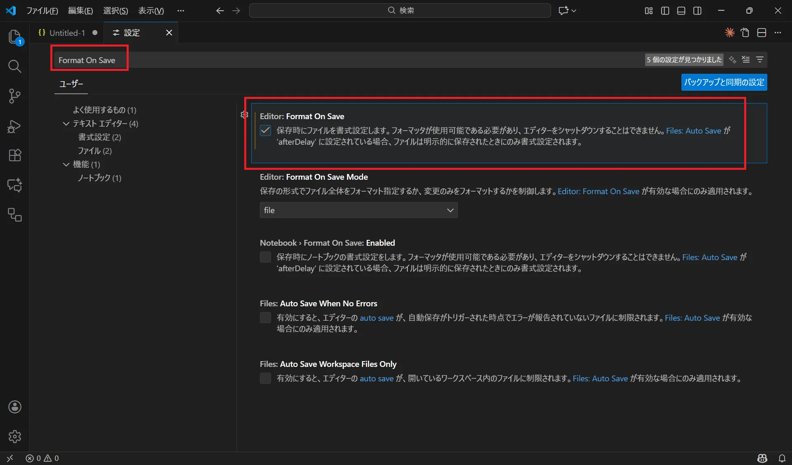Click the notifications bell in status bar
Image resolution: width=792 pixels, height=465 pixels.
click(782, 458)
